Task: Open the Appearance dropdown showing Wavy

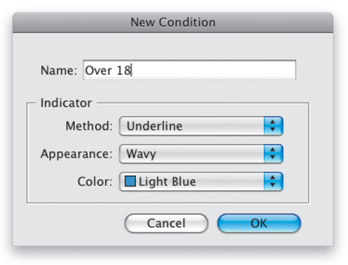Action: point(201,154)
